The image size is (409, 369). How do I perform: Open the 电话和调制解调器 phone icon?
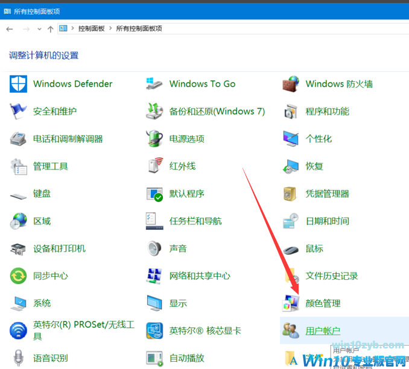(x=18, y=139)
